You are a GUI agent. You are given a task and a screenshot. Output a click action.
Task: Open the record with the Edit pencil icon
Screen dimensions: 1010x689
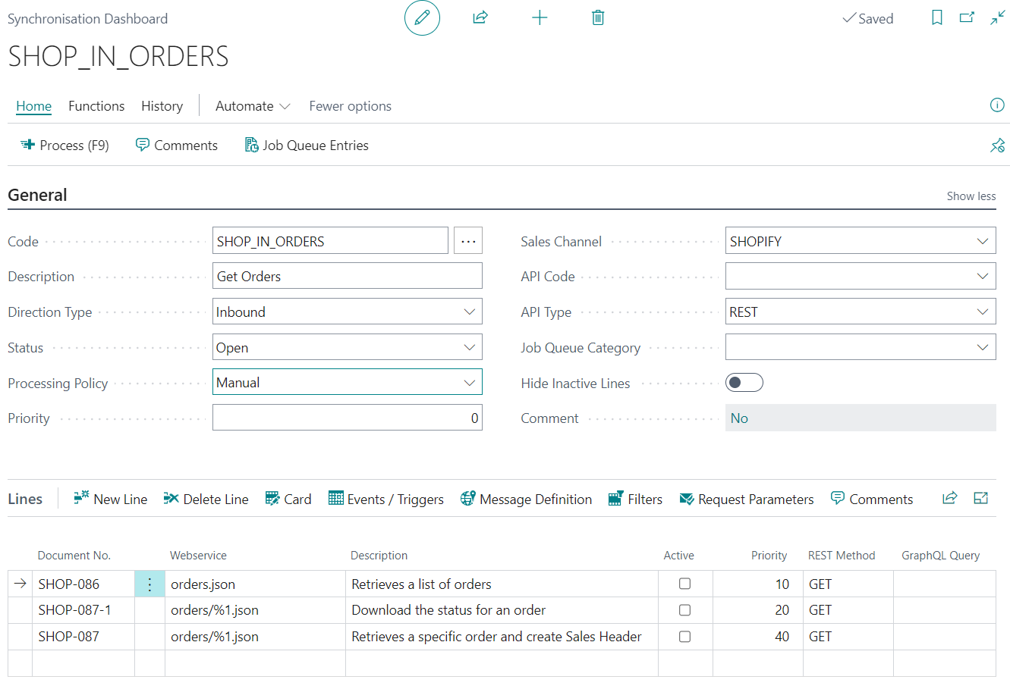422,17
